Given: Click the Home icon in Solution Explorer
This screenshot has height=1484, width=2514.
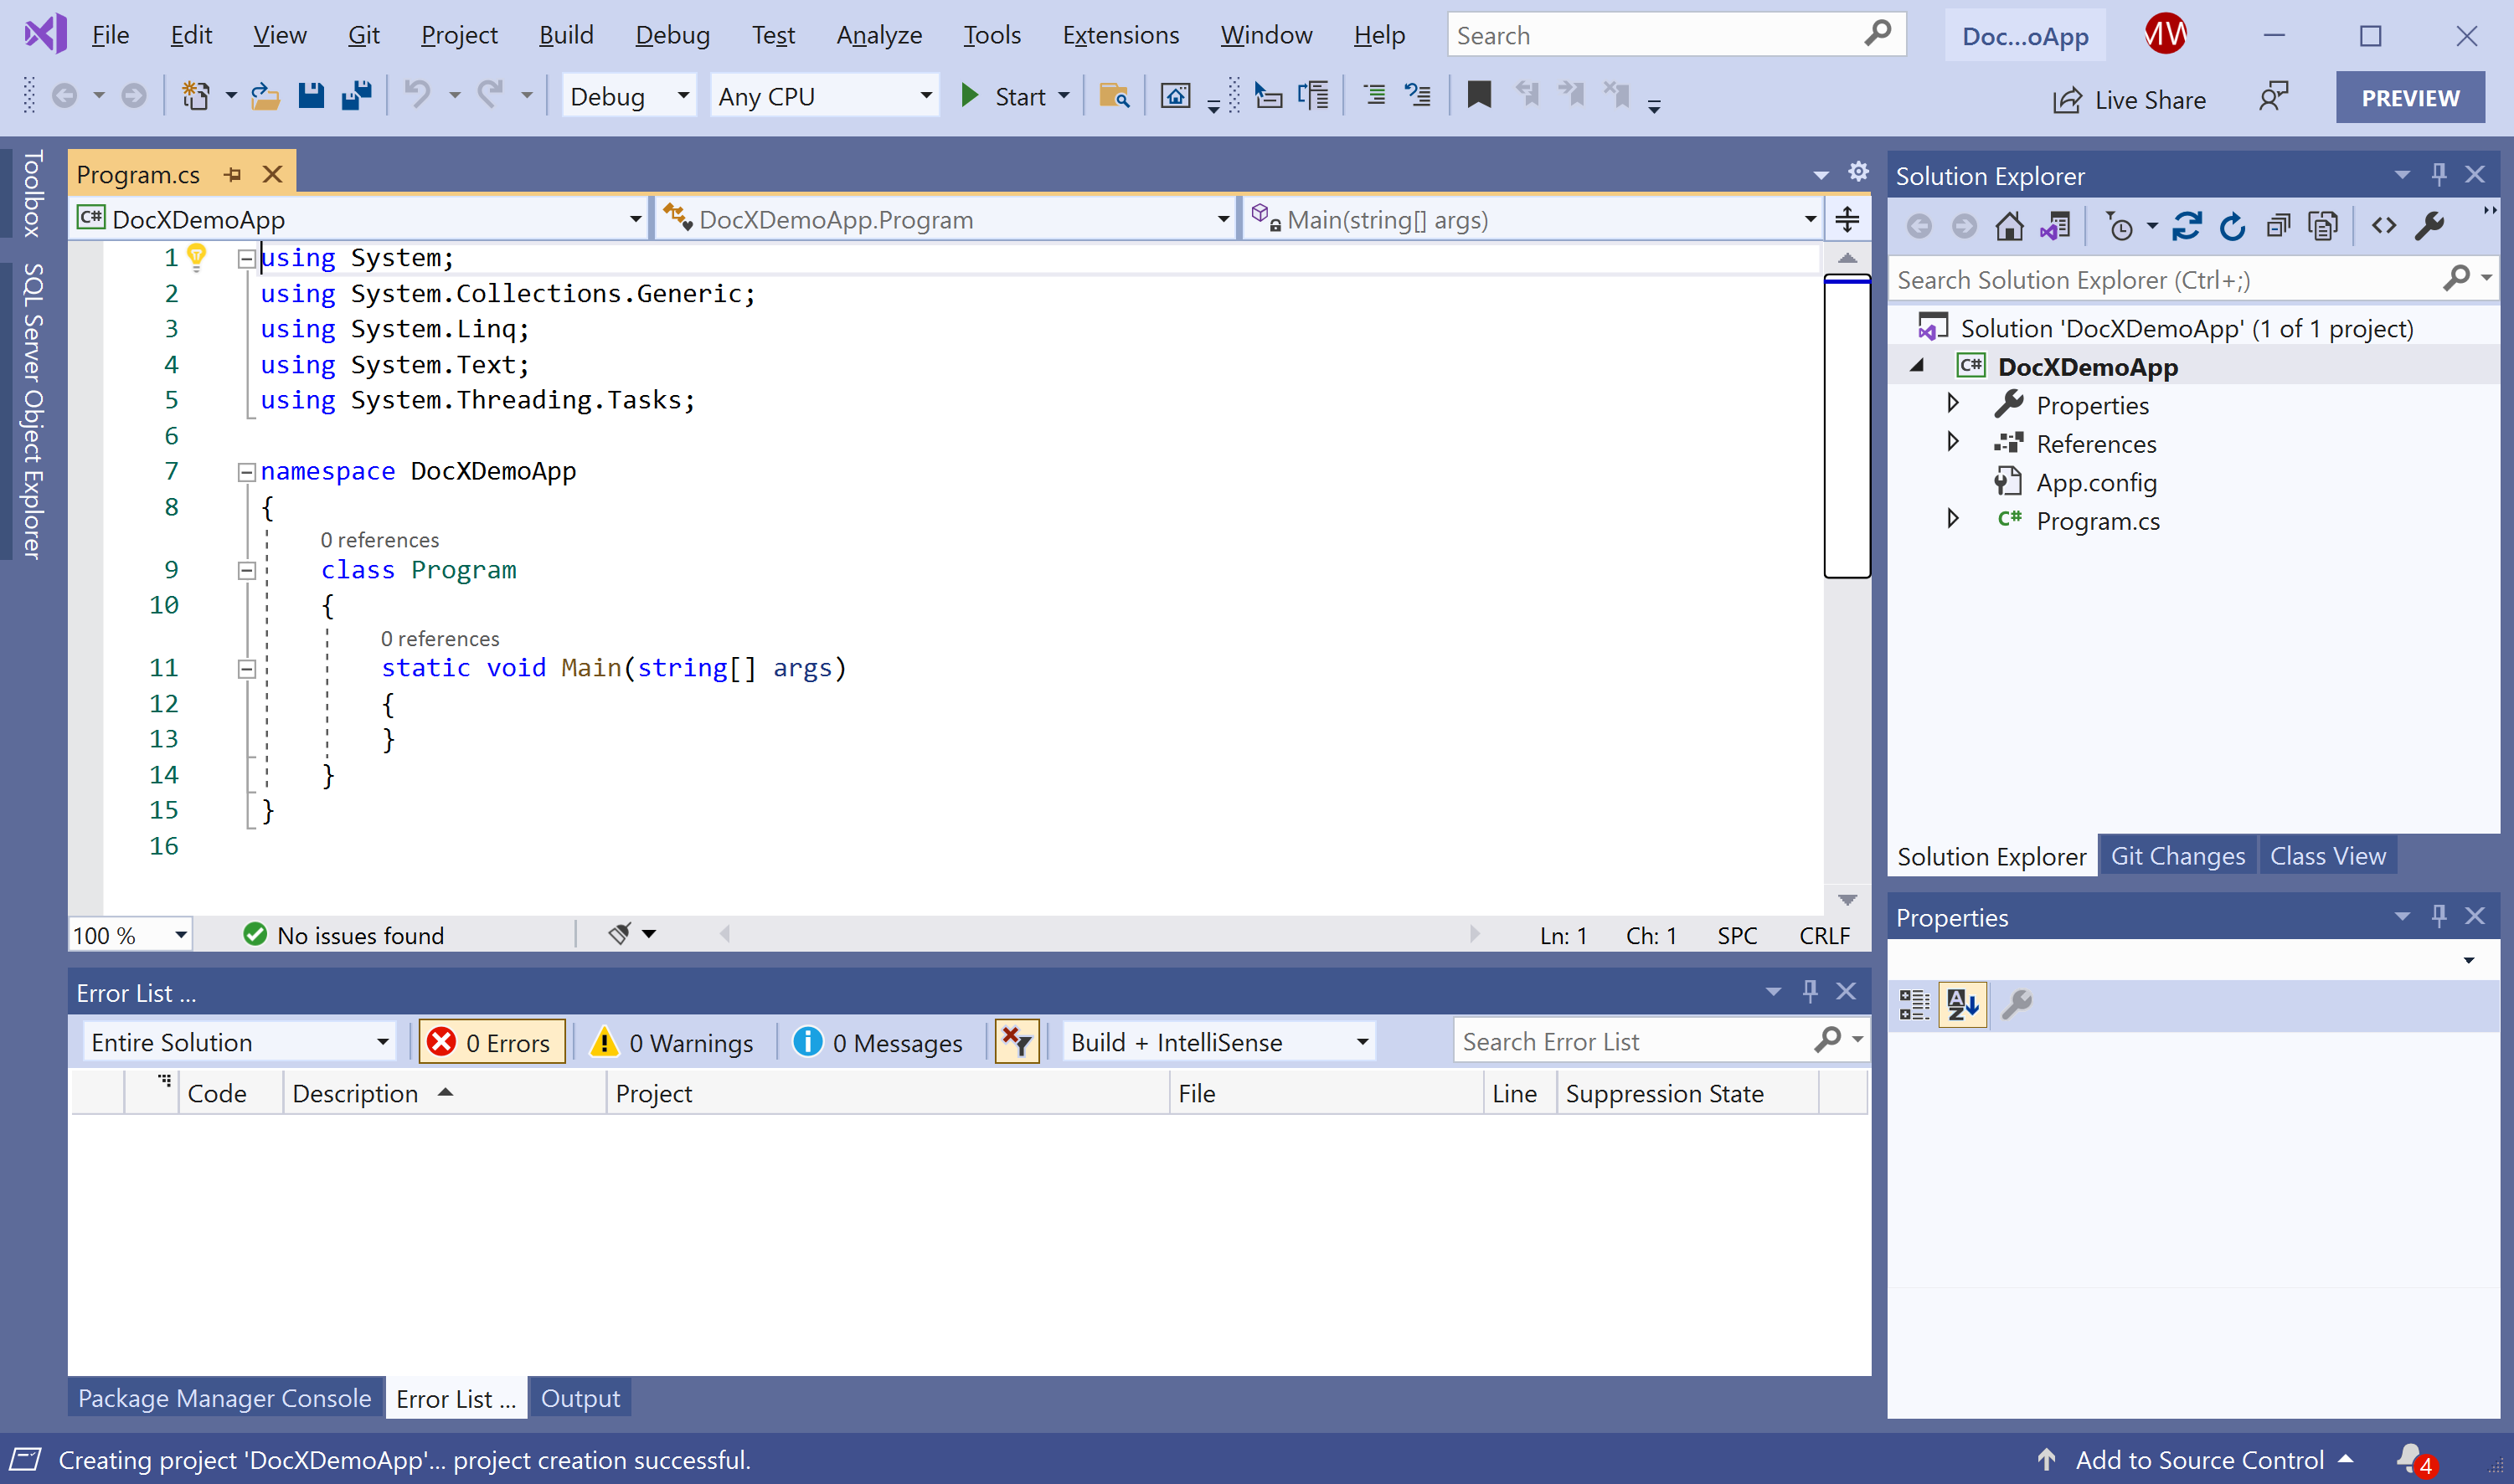Looking at the screenshot, I should 2009,227.
